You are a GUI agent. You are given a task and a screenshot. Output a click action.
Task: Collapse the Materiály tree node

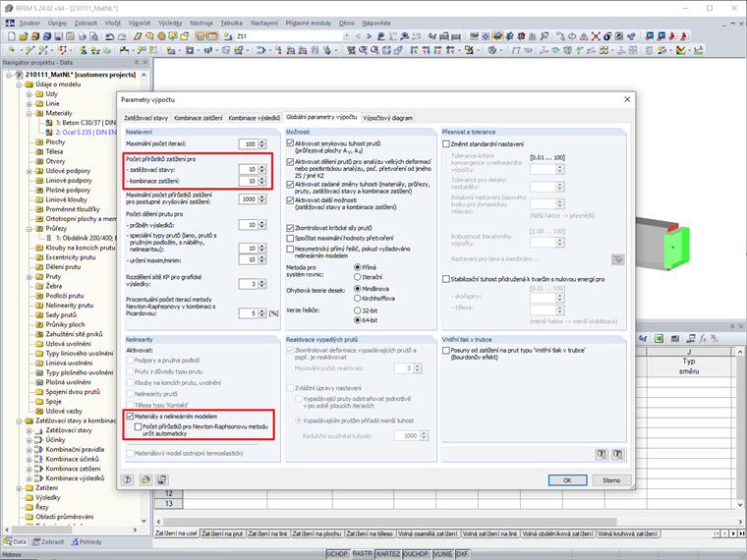click(x=29, y=113)
